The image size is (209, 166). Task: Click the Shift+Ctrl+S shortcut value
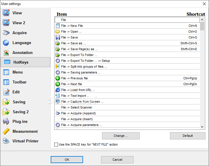[x=189, y=43]
